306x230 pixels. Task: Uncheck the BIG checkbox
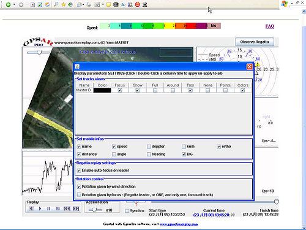[184, 155]
